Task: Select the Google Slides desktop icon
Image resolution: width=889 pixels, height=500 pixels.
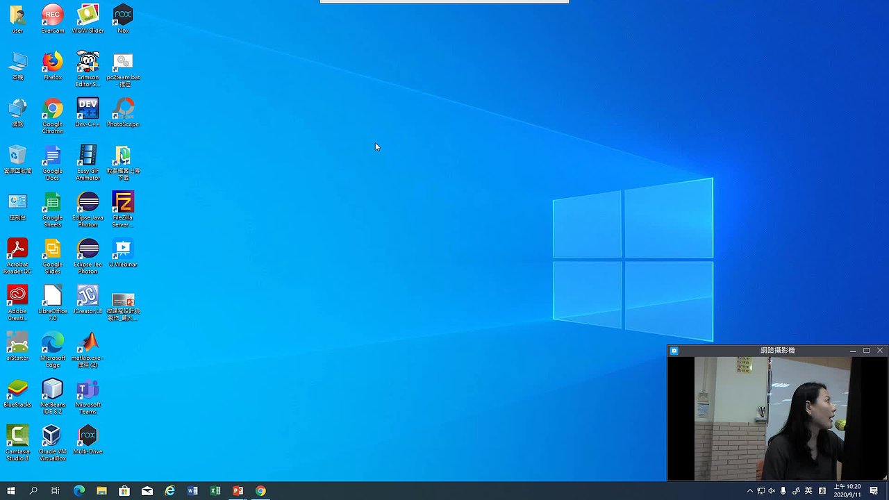Action: [53, 255]
